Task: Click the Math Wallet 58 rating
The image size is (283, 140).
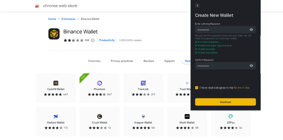Action: [x=187, y=128]
